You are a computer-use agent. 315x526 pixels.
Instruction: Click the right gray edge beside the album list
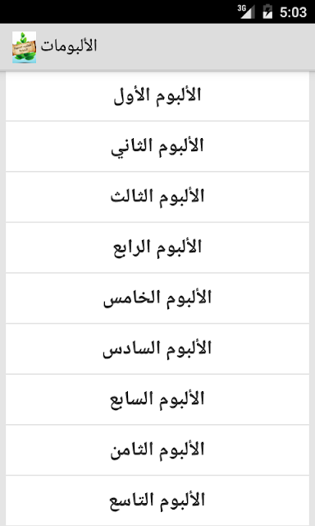pyautogui.click(x=312, y=298)
